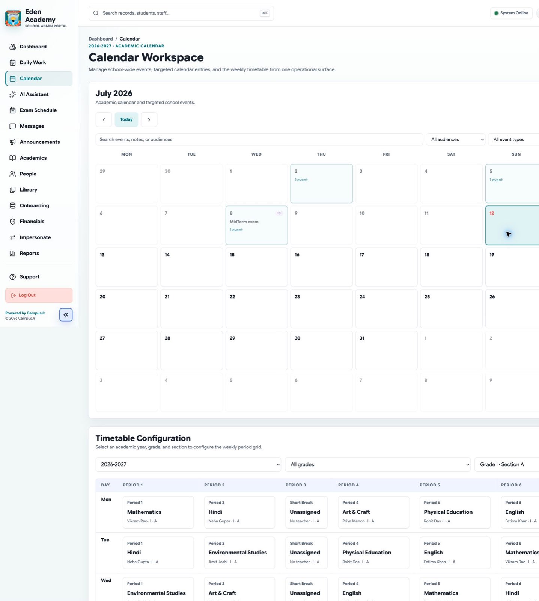Expand the All audiences dropdown
Image resolution: width=539 pixels, height=601 pixels.
click(x=456, y=140)
